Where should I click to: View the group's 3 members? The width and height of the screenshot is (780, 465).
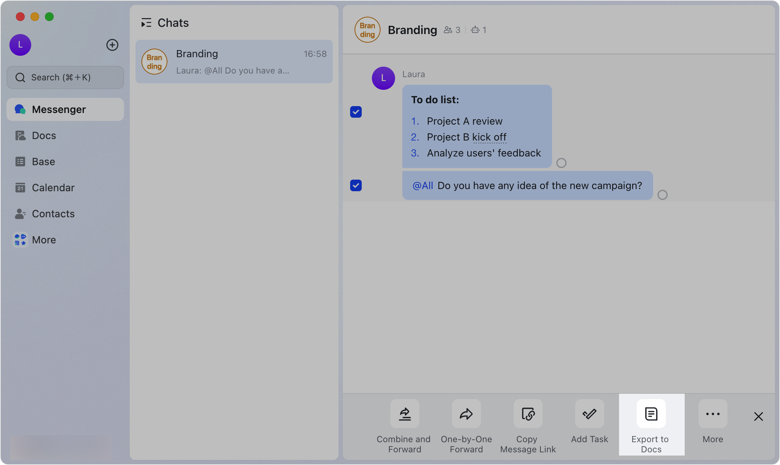tap(452, 30)
